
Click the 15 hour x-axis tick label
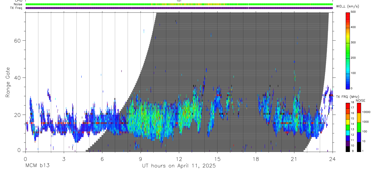point(217,159)
